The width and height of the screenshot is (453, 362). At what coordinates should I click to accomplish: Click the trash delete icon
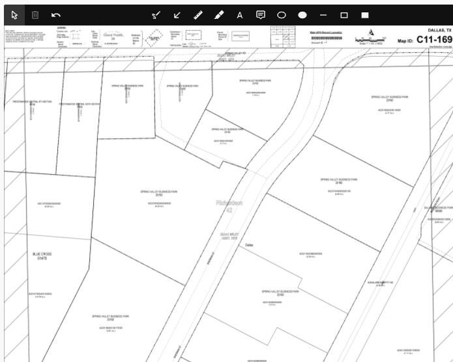click(35, 14)
